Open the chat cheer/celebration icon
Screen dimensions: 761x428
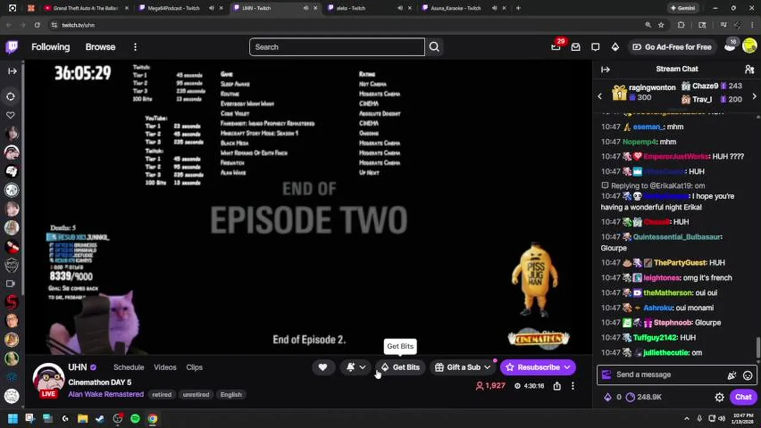tap(732, 375)
